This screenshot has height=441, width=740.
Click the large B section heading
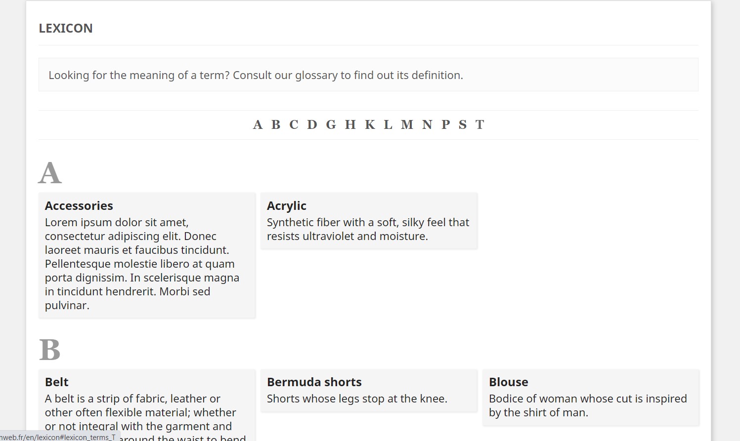(x=50, y=350)
